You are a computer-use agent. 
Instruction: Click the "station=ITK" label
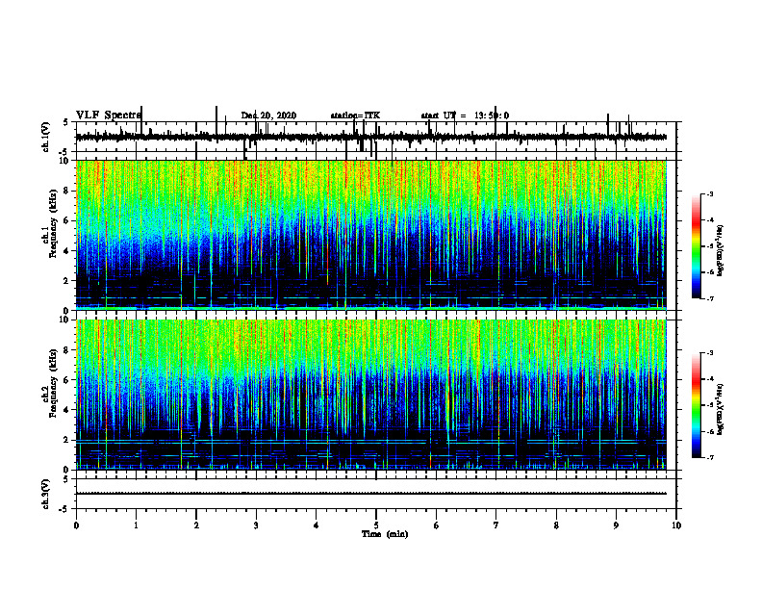click(x=355, y=115)
